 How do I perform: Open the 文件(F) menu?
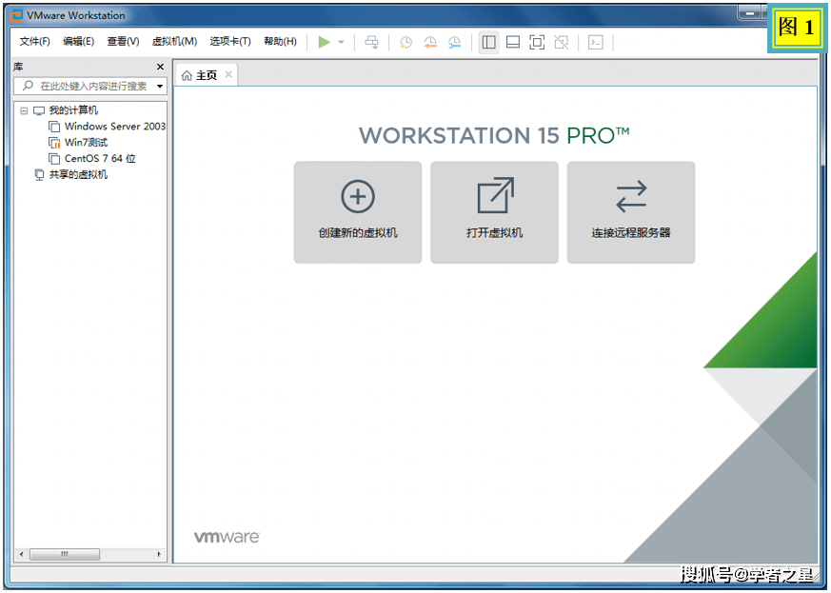[x=34, y=41]
